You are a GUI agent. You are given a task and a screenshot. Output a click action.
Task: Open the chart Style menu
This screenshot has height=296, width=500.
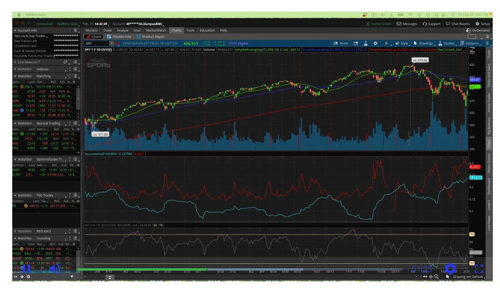click(401, 43)
